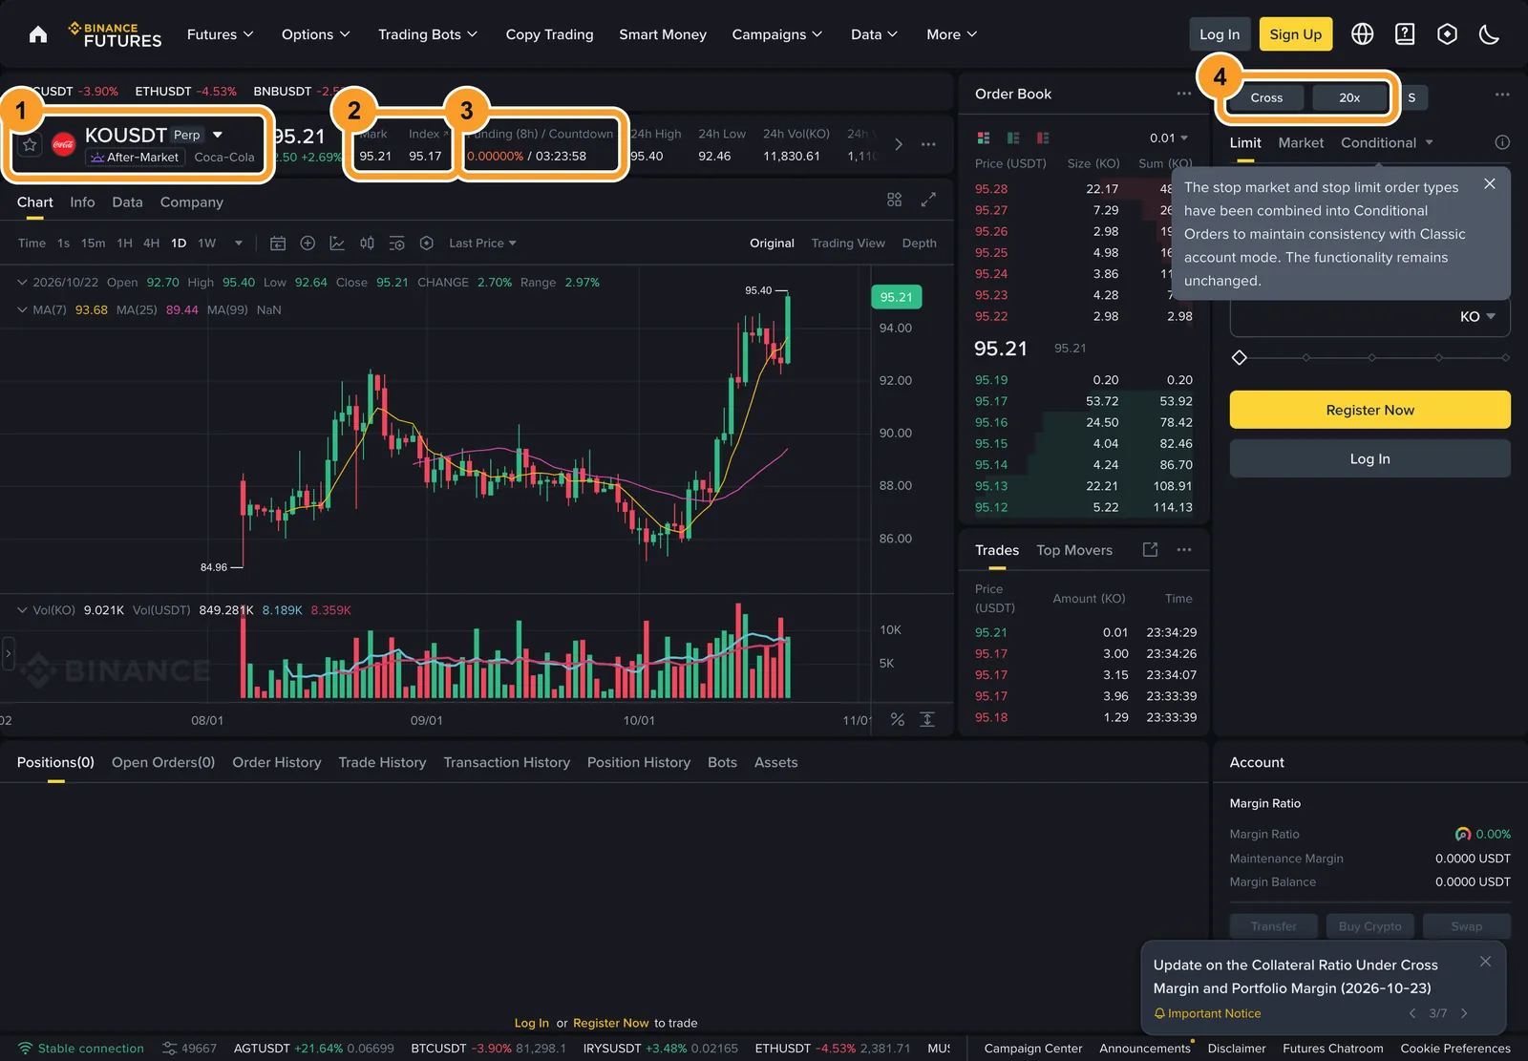Open chart display settings list icon
This screenshot has height=1061, width=1528.
(396, 244)
